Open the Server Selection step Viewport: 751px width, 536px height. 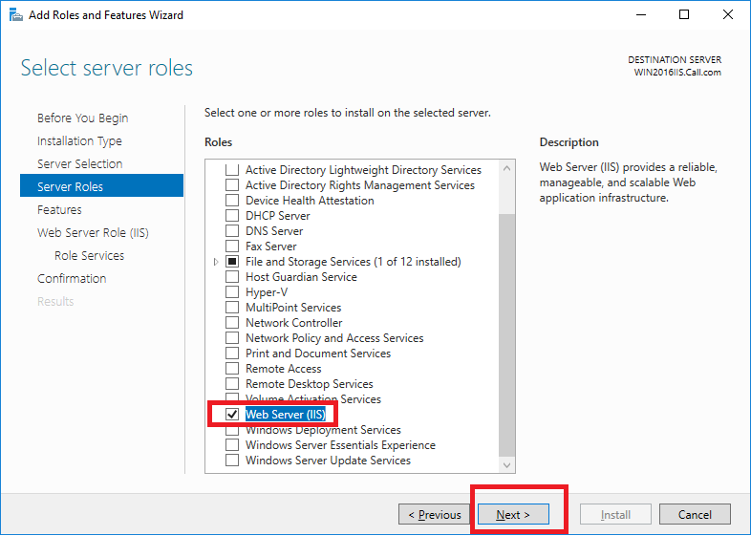pyautogui.click(x=80, y=163)
